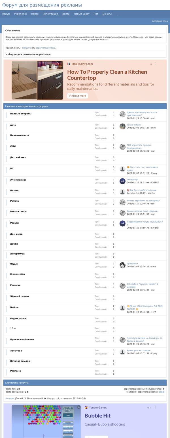
Task: Click the Войдите login link
Action: point(27,48)
